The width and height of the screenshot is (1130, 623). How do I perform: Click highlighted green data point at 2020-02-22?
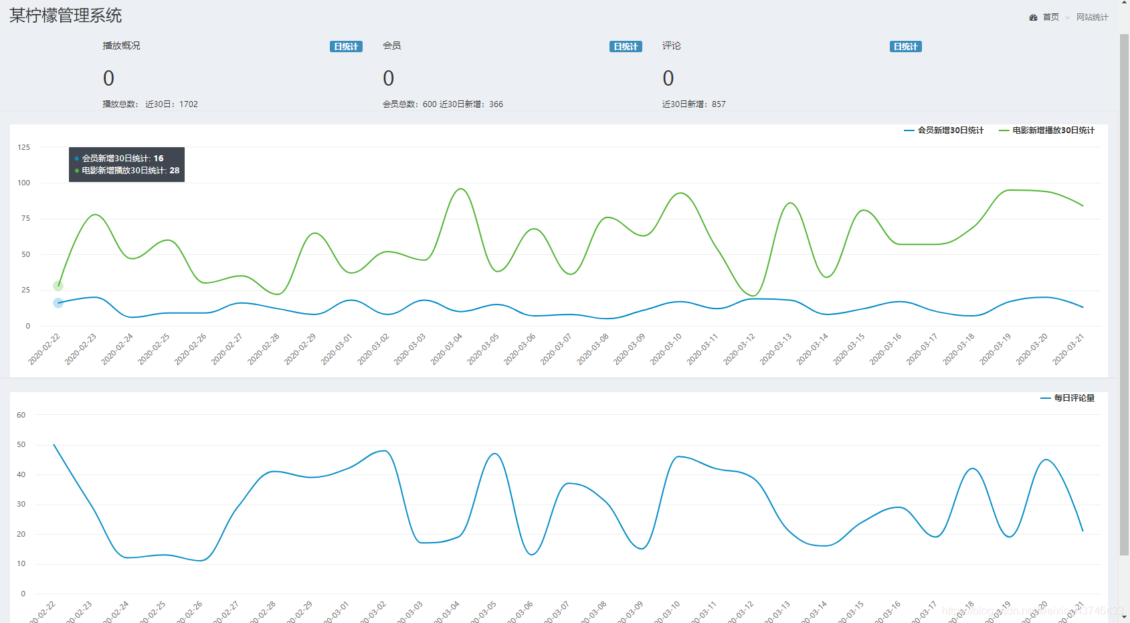pos(58,286)
